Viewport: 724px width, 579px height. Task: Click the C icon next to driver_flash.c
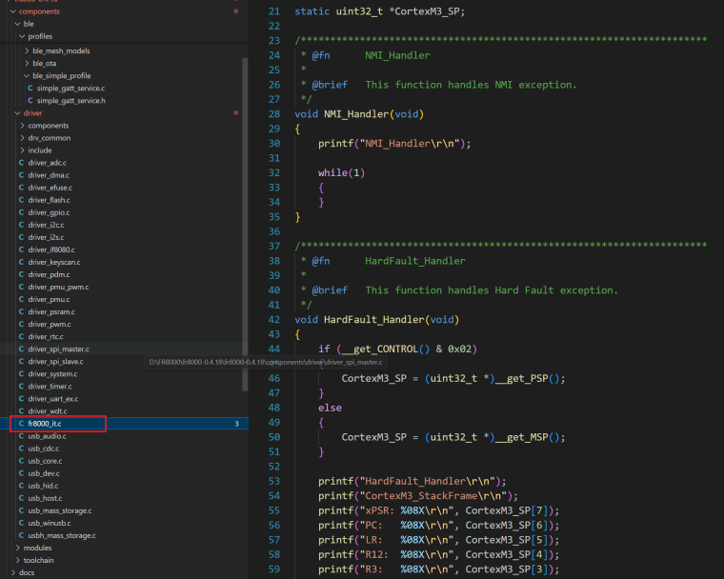21,200
